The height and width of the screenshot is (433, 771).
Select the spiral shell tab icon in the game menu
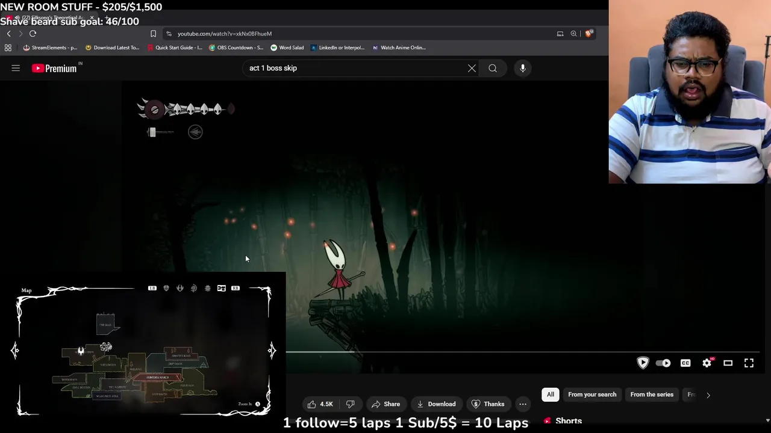point(194,289)
